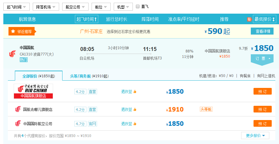Click 4.2分 rating in 国航去哪儿旗舰店 row

[80, 109]
